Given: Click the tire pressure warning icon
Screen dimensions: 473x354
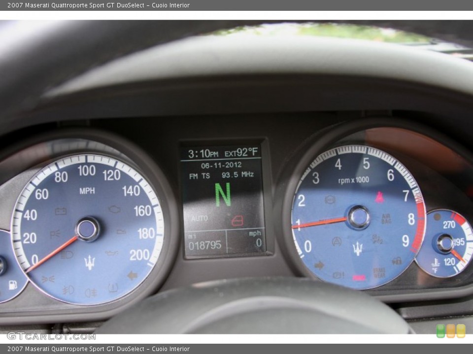Looking at the screenshot, I should [x=113, y=288].
